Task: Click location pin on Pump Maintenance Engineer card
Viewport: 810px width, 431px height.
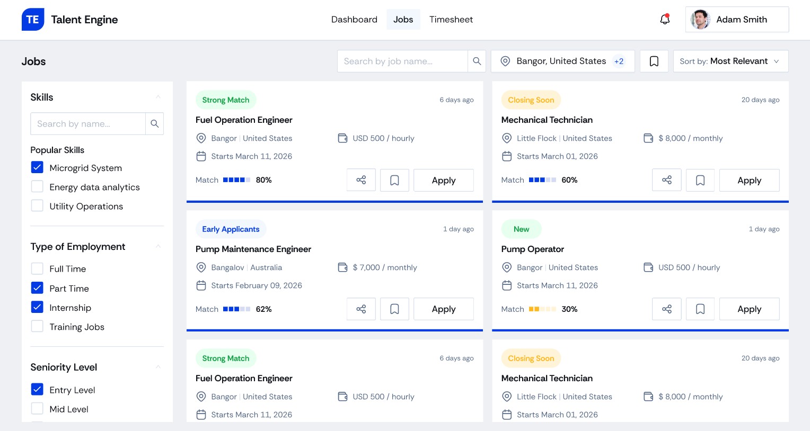Action: 201,267
